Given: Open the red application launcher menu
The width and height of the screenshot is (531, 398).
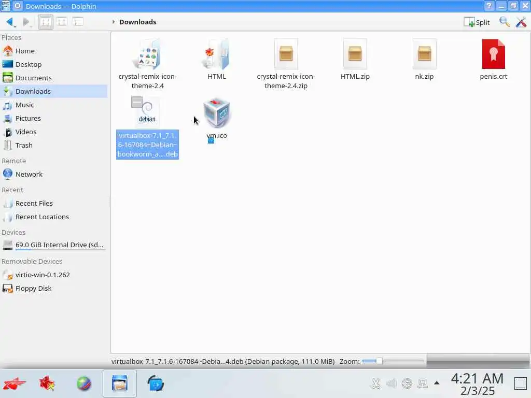Looking at the screenshot, I should [x=14, y=384].
